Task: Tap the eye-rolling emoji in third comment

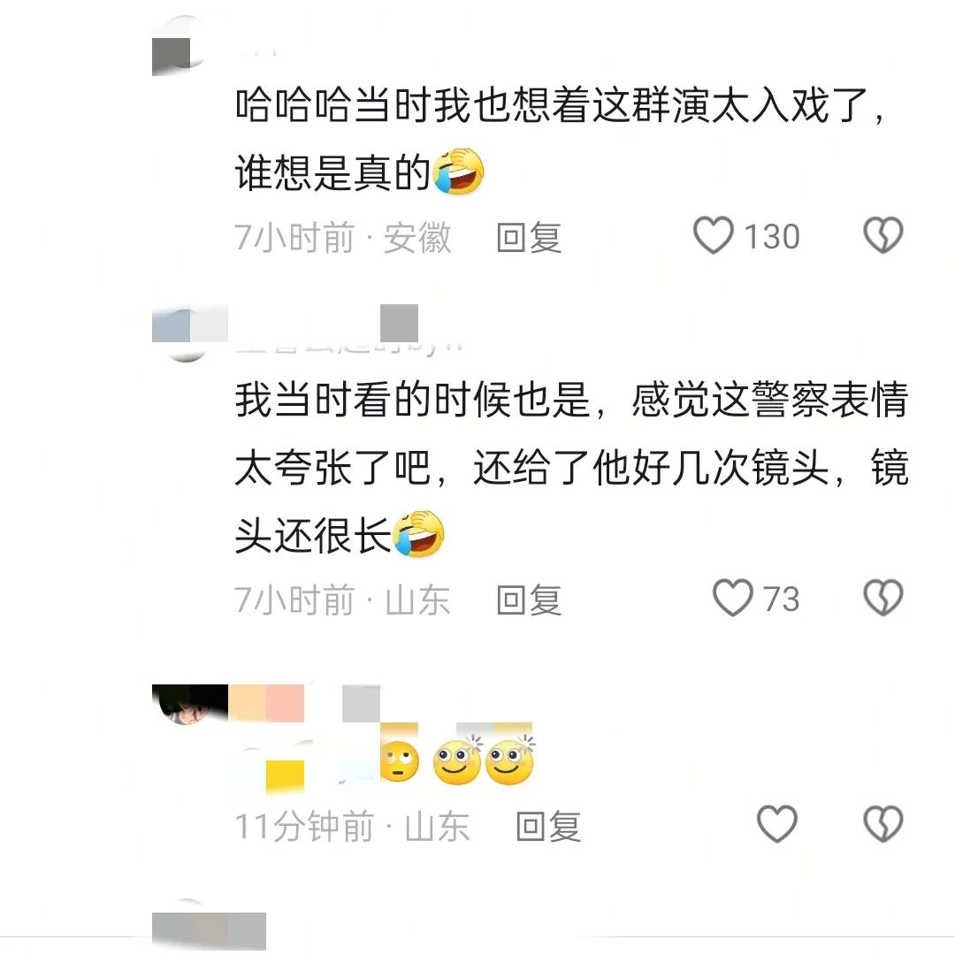Action: [x=400, y=761]
